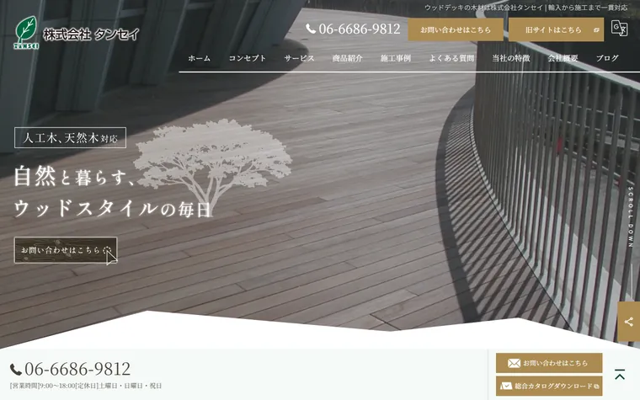
Task: Open コンセプト menu item
Action: [x=248, y=58]
